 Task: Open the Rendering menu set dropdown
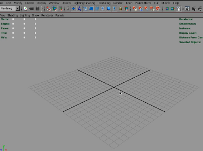(18, 9)
